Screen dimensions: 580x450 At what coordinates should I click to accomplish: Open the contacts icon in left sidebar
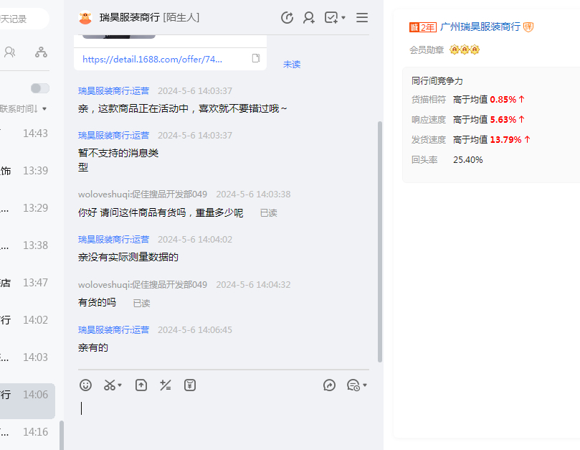click(10, 52)
